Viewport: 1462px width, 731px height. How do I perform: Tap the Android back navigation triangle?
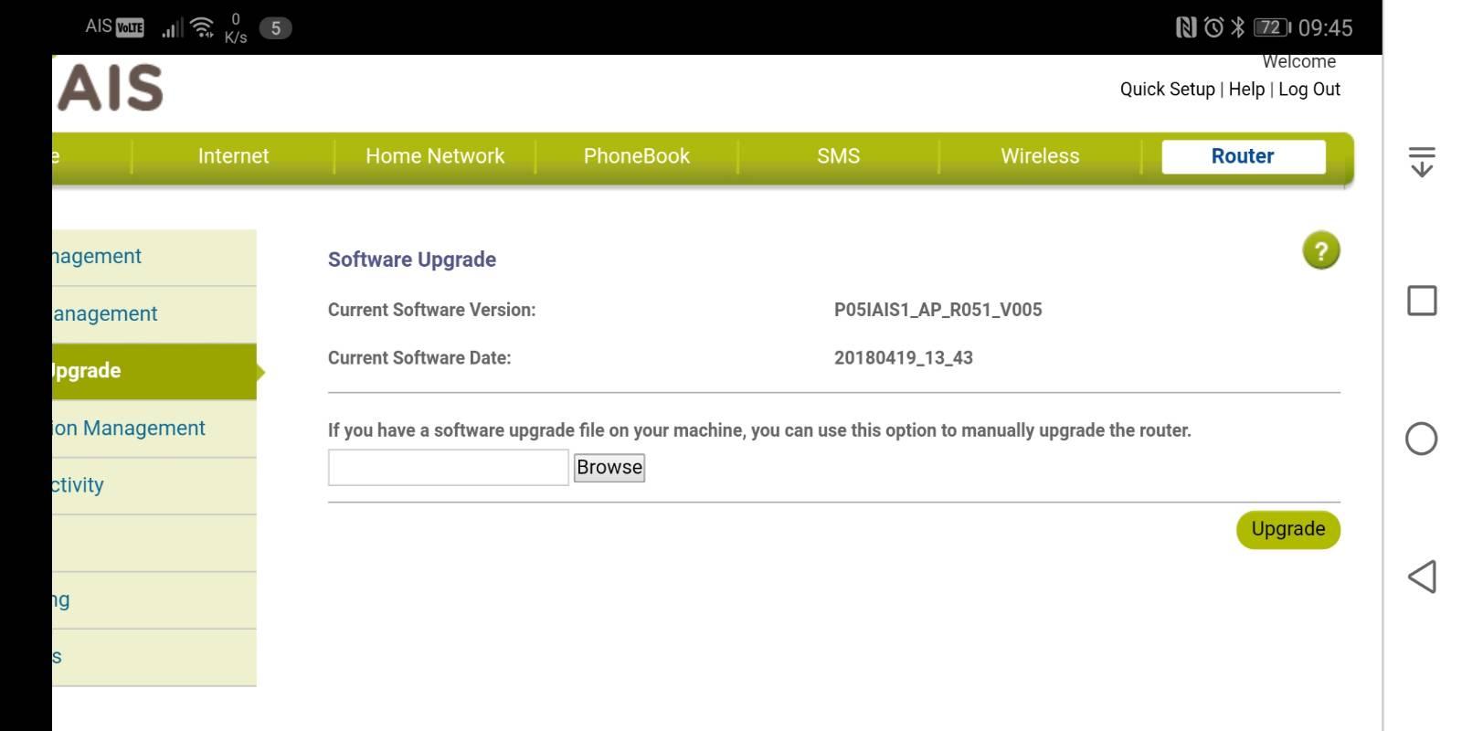tap(1422, 577)
